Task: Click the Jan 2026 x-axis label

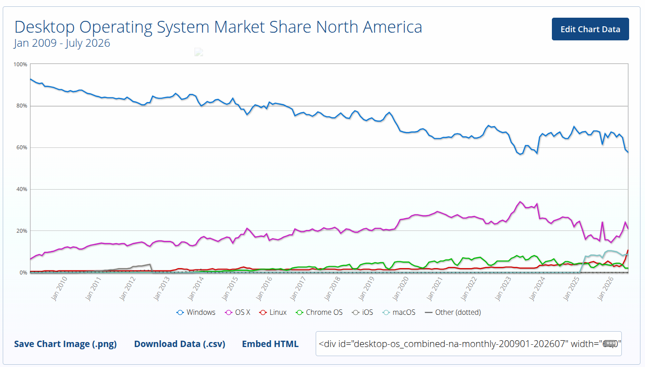Action: [605, 288]
